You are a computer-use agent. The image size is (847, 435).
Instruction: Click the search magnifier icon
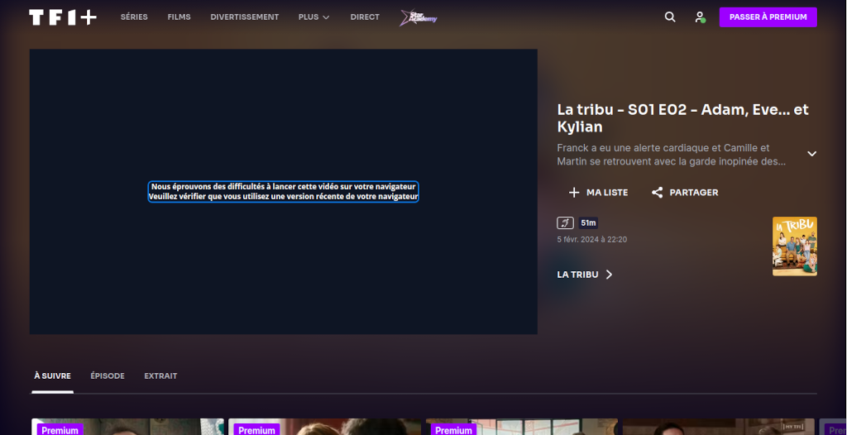(x=670, y=17)
